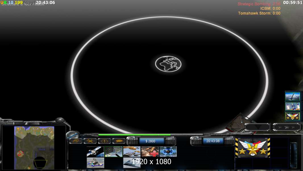Launch the ICBM shortcut icon on right edge
Screen dimensions: 303x171
292,96
